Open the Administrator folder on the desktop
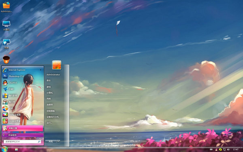Screen dimensions: 243x152 tap(6, 7)
